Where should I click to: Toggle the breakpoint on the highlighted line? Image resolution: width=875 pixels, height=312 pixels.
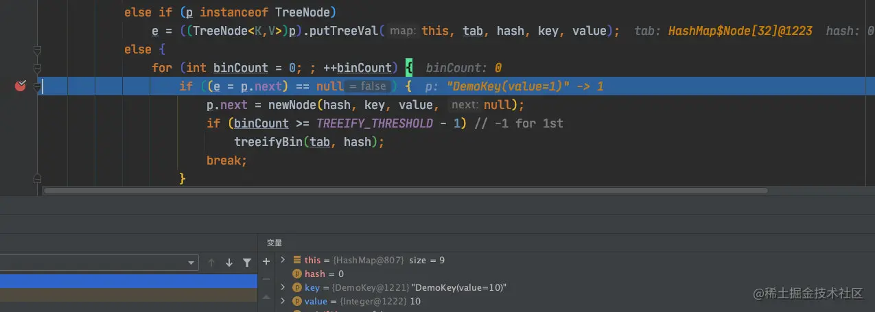21,86
